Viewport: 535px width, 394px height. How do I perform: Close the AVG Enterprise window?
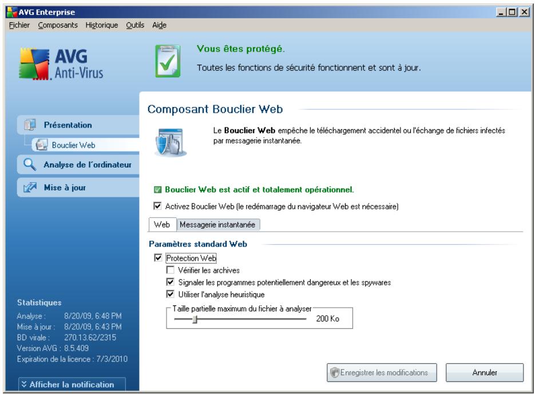coord(524,12)
